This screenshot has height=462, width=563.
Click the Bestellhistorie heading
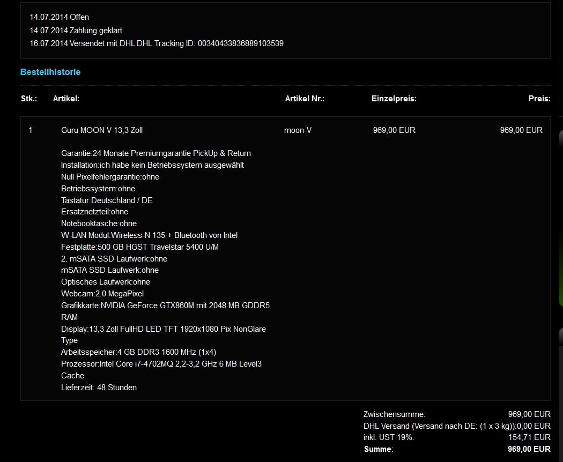point(50,72)
